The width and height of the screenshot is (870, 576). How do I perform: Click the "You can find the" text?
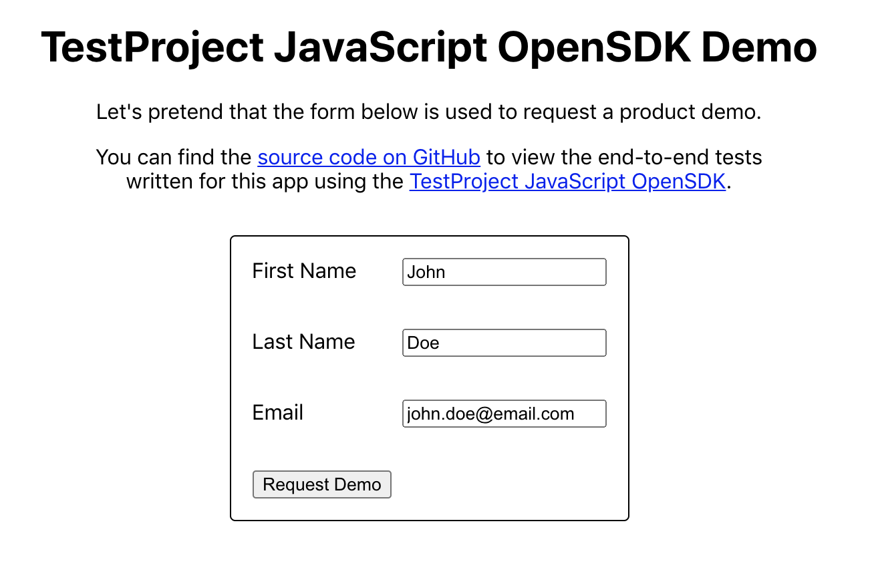(175, 158)
